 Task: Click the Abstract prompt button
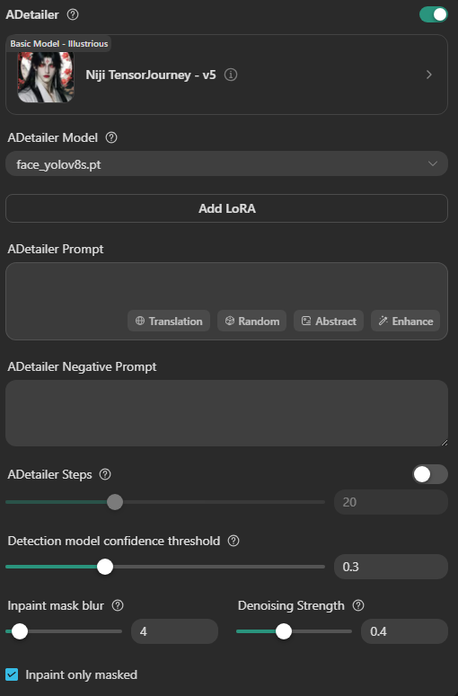tap(329, 321)
